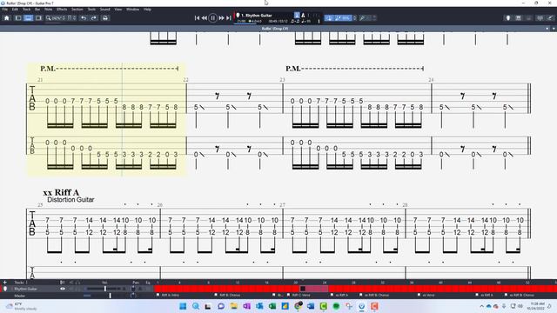Jump to the last bar
Viewport: 557px width, 313px height.
click(228, 17)
